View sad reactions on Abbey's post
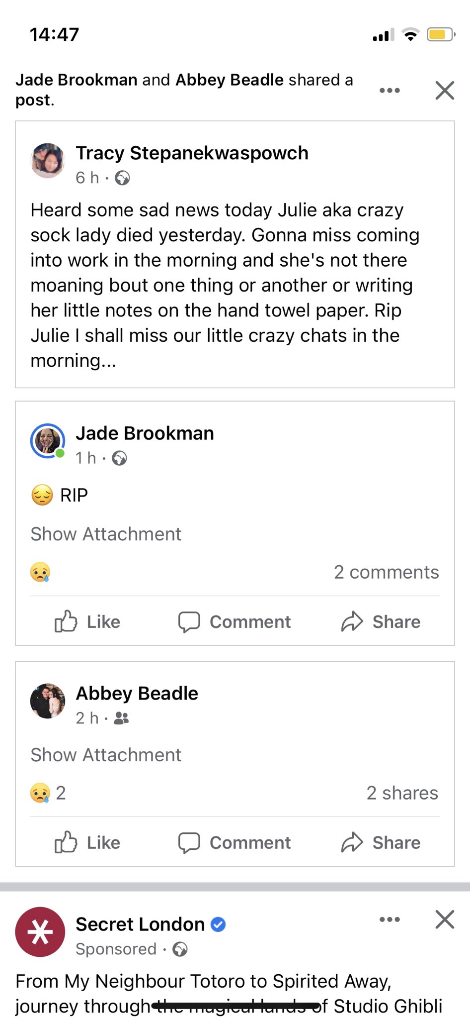470x1019 pixels. pos(48,793)
